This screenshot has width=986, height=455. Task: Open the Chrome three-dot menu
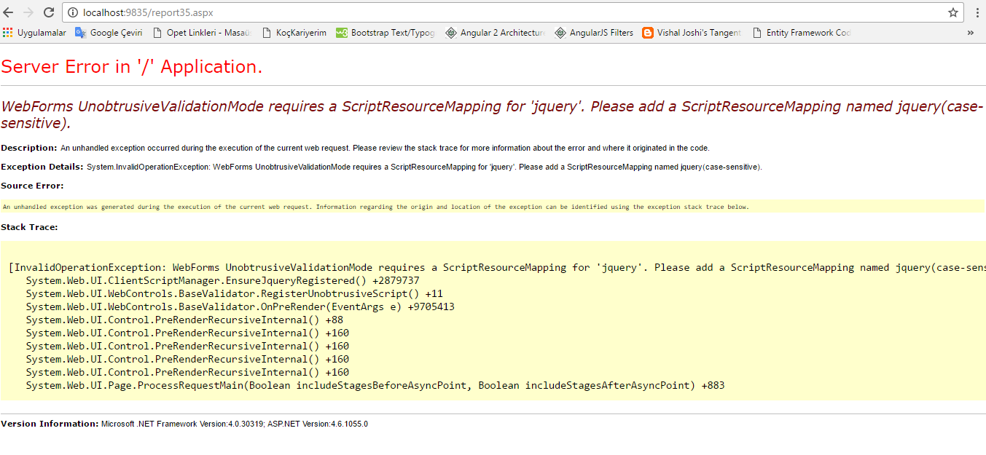click(x=977, y=12)
